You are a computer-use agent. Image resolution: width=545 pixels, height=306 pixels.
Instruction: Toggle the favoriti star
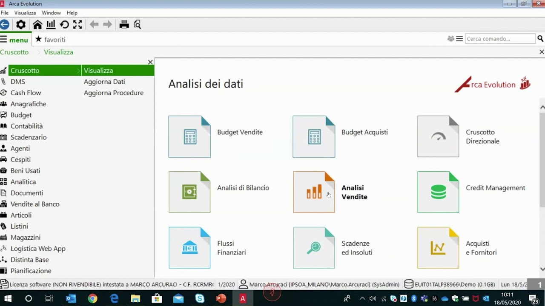coord(38,39)
